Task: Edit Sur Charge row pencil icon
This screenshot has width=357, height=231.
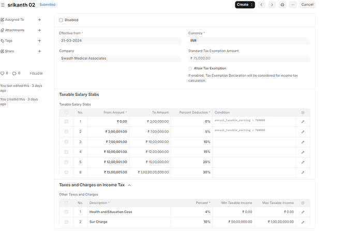Action: tap(303, 222)
